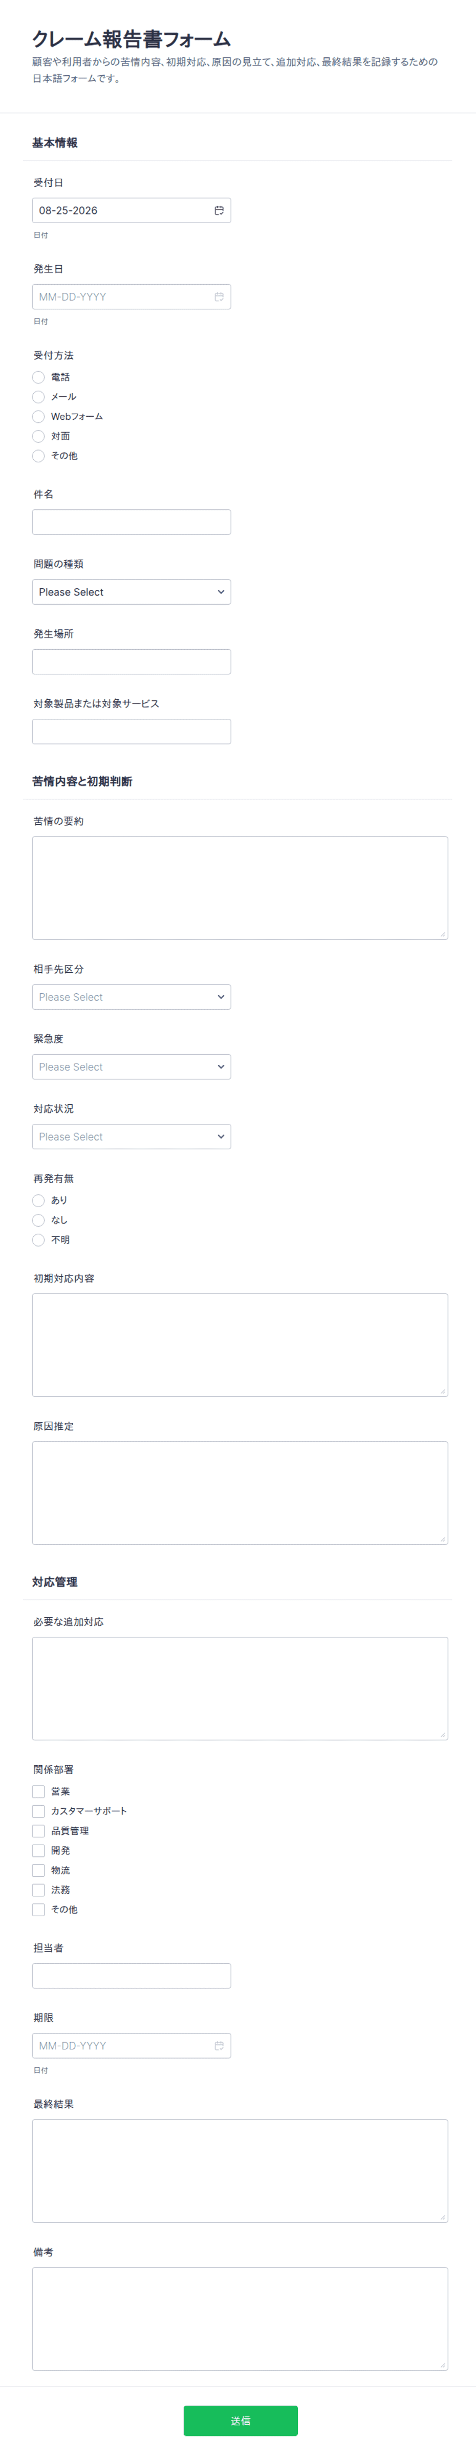Click into the 苦情の要約 text area
The image size is (476, 2461).
click(x=240, y=888)
